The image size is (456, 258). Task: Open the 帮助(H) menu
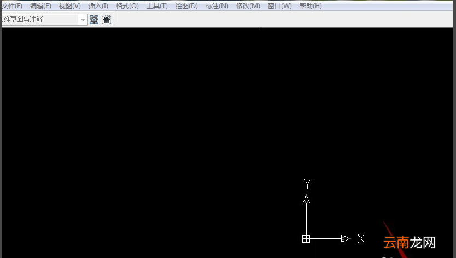(x=311, y=6)
